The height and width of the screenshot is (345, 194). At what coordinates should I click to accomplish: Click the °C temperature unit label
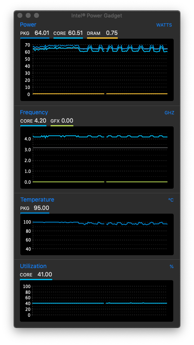click(171, 200)
